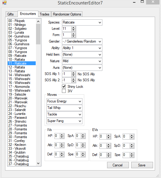Open the Aura dropdown
Screen dimensions: 161x178
click(82, 68)
